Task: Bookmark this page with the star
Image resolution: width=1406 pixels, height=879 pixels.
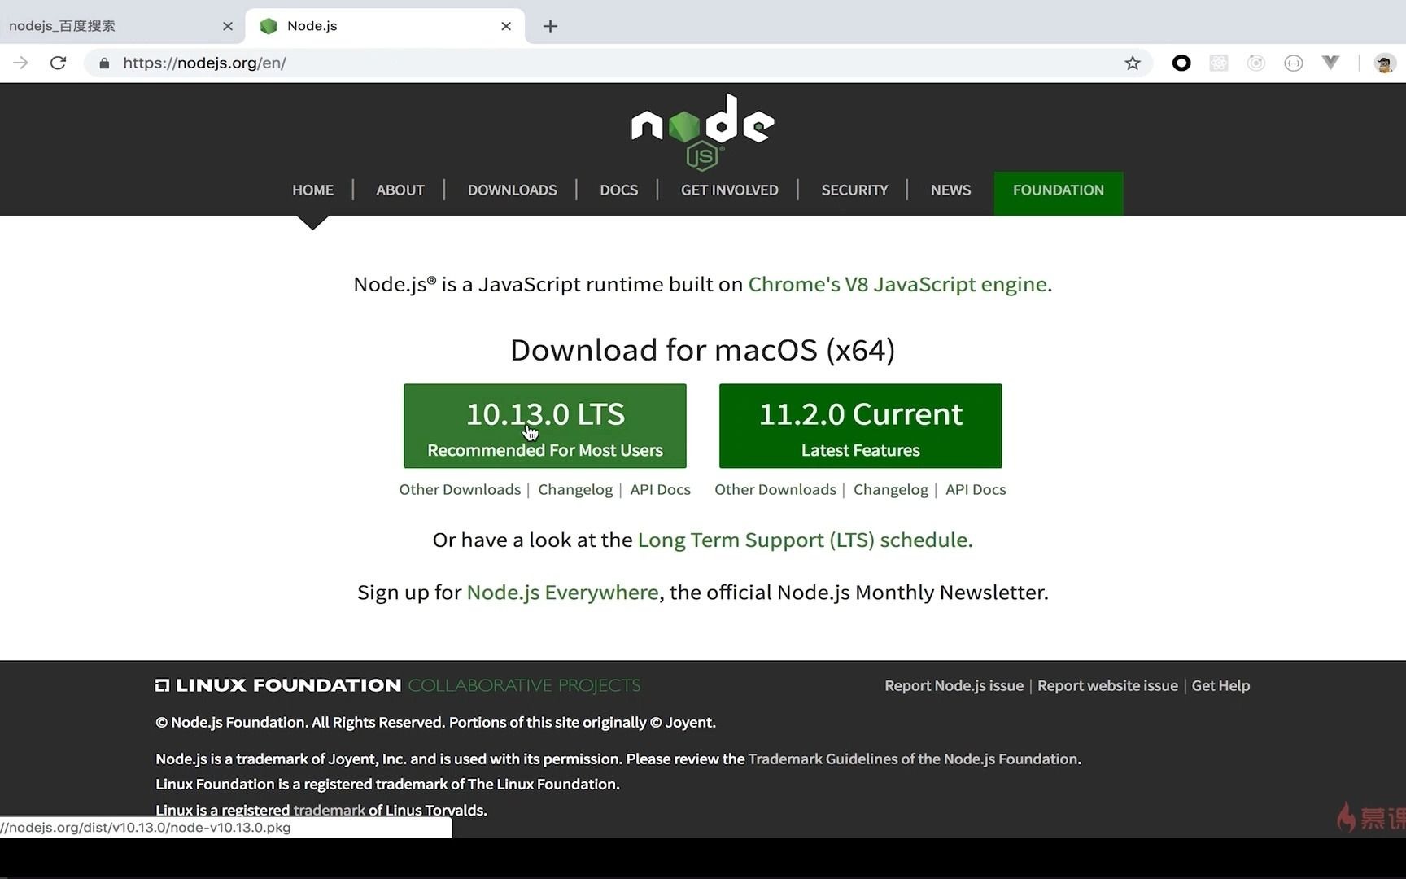Action: pos(1133,63)
